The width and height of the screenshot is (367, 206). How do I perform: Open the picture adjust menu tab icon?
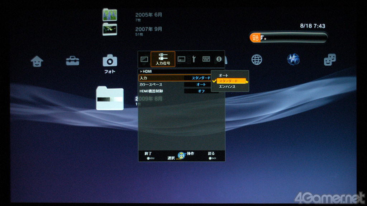[144, 59]
